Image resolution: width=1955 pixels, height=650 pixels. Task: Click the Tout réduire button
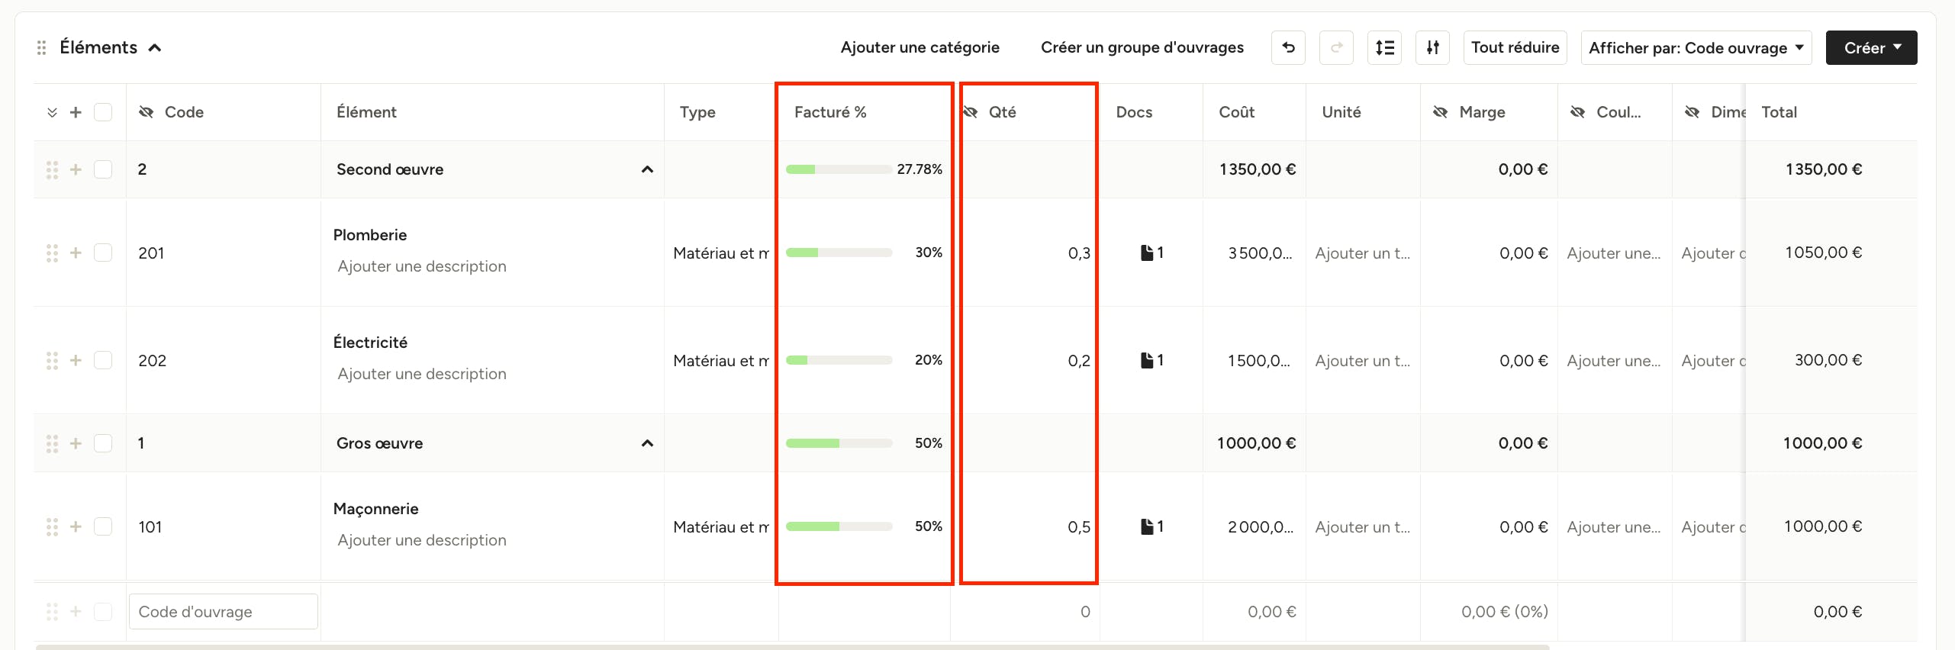[x=1515, y=47]
